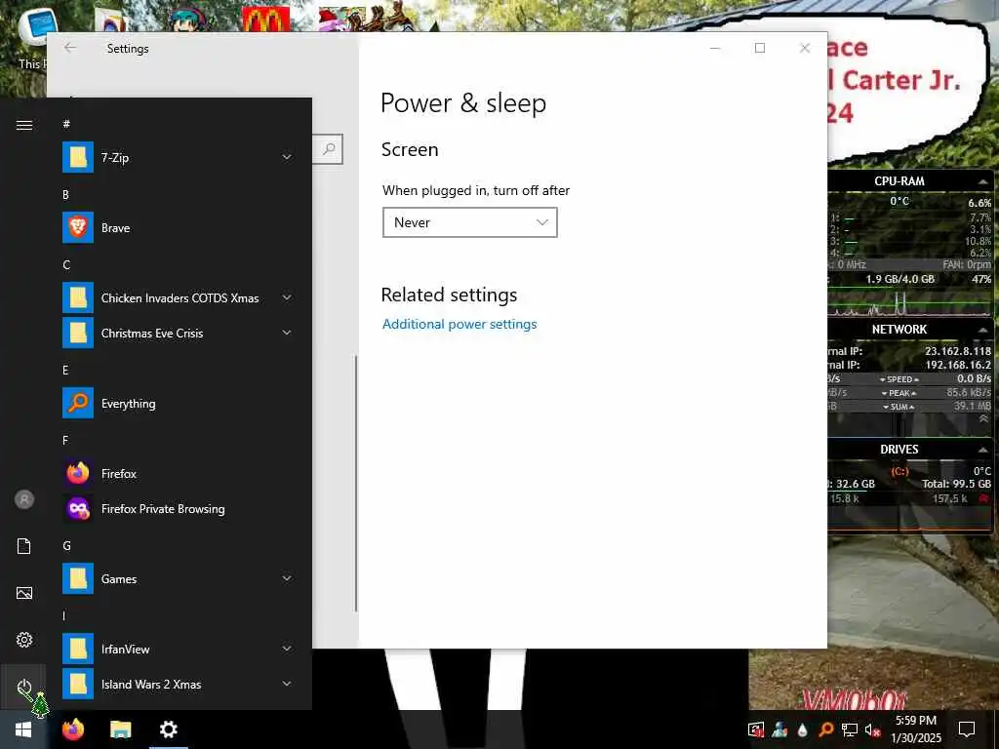Click the water drop tray icon
The width and height of the screenshot is (999, 749).
coord(803,729)
